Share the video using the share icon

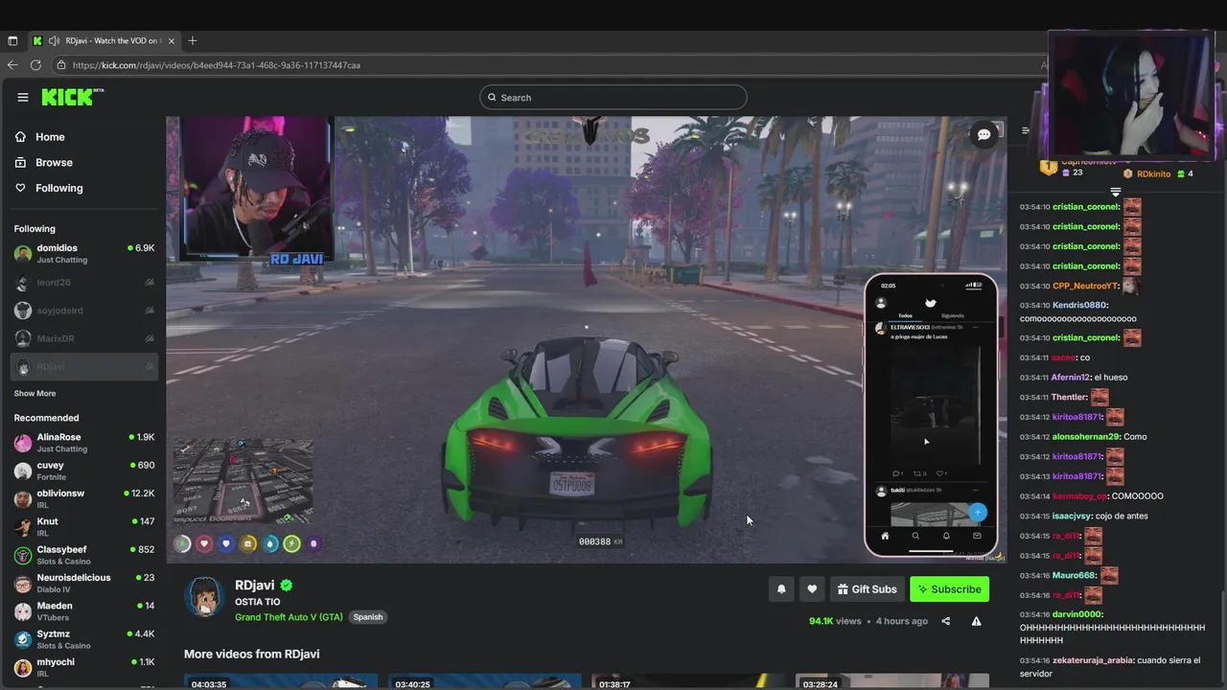point(946,621)
